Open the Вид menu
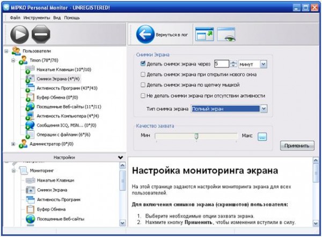Screen dimensions: 322x237 pos(57,18)
